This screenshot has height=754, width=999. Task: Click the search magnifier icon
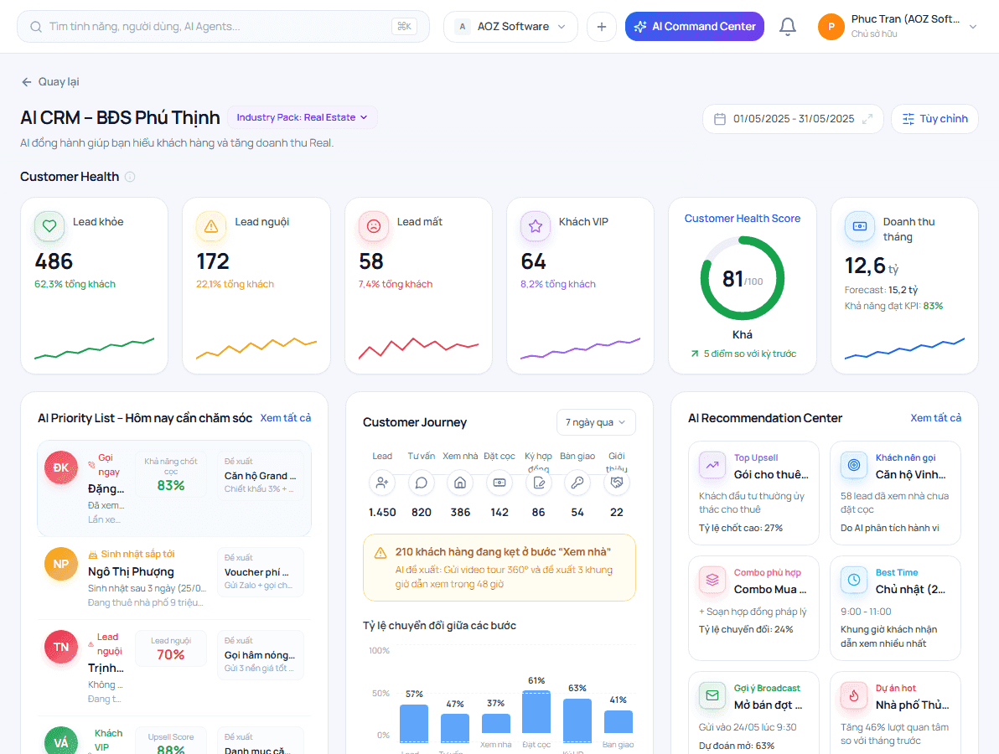tap(36, 27)
